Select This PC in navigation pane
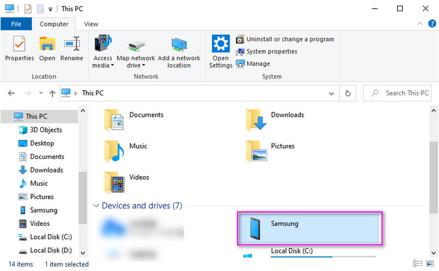 pyautogui.click(x=39, y=116)
